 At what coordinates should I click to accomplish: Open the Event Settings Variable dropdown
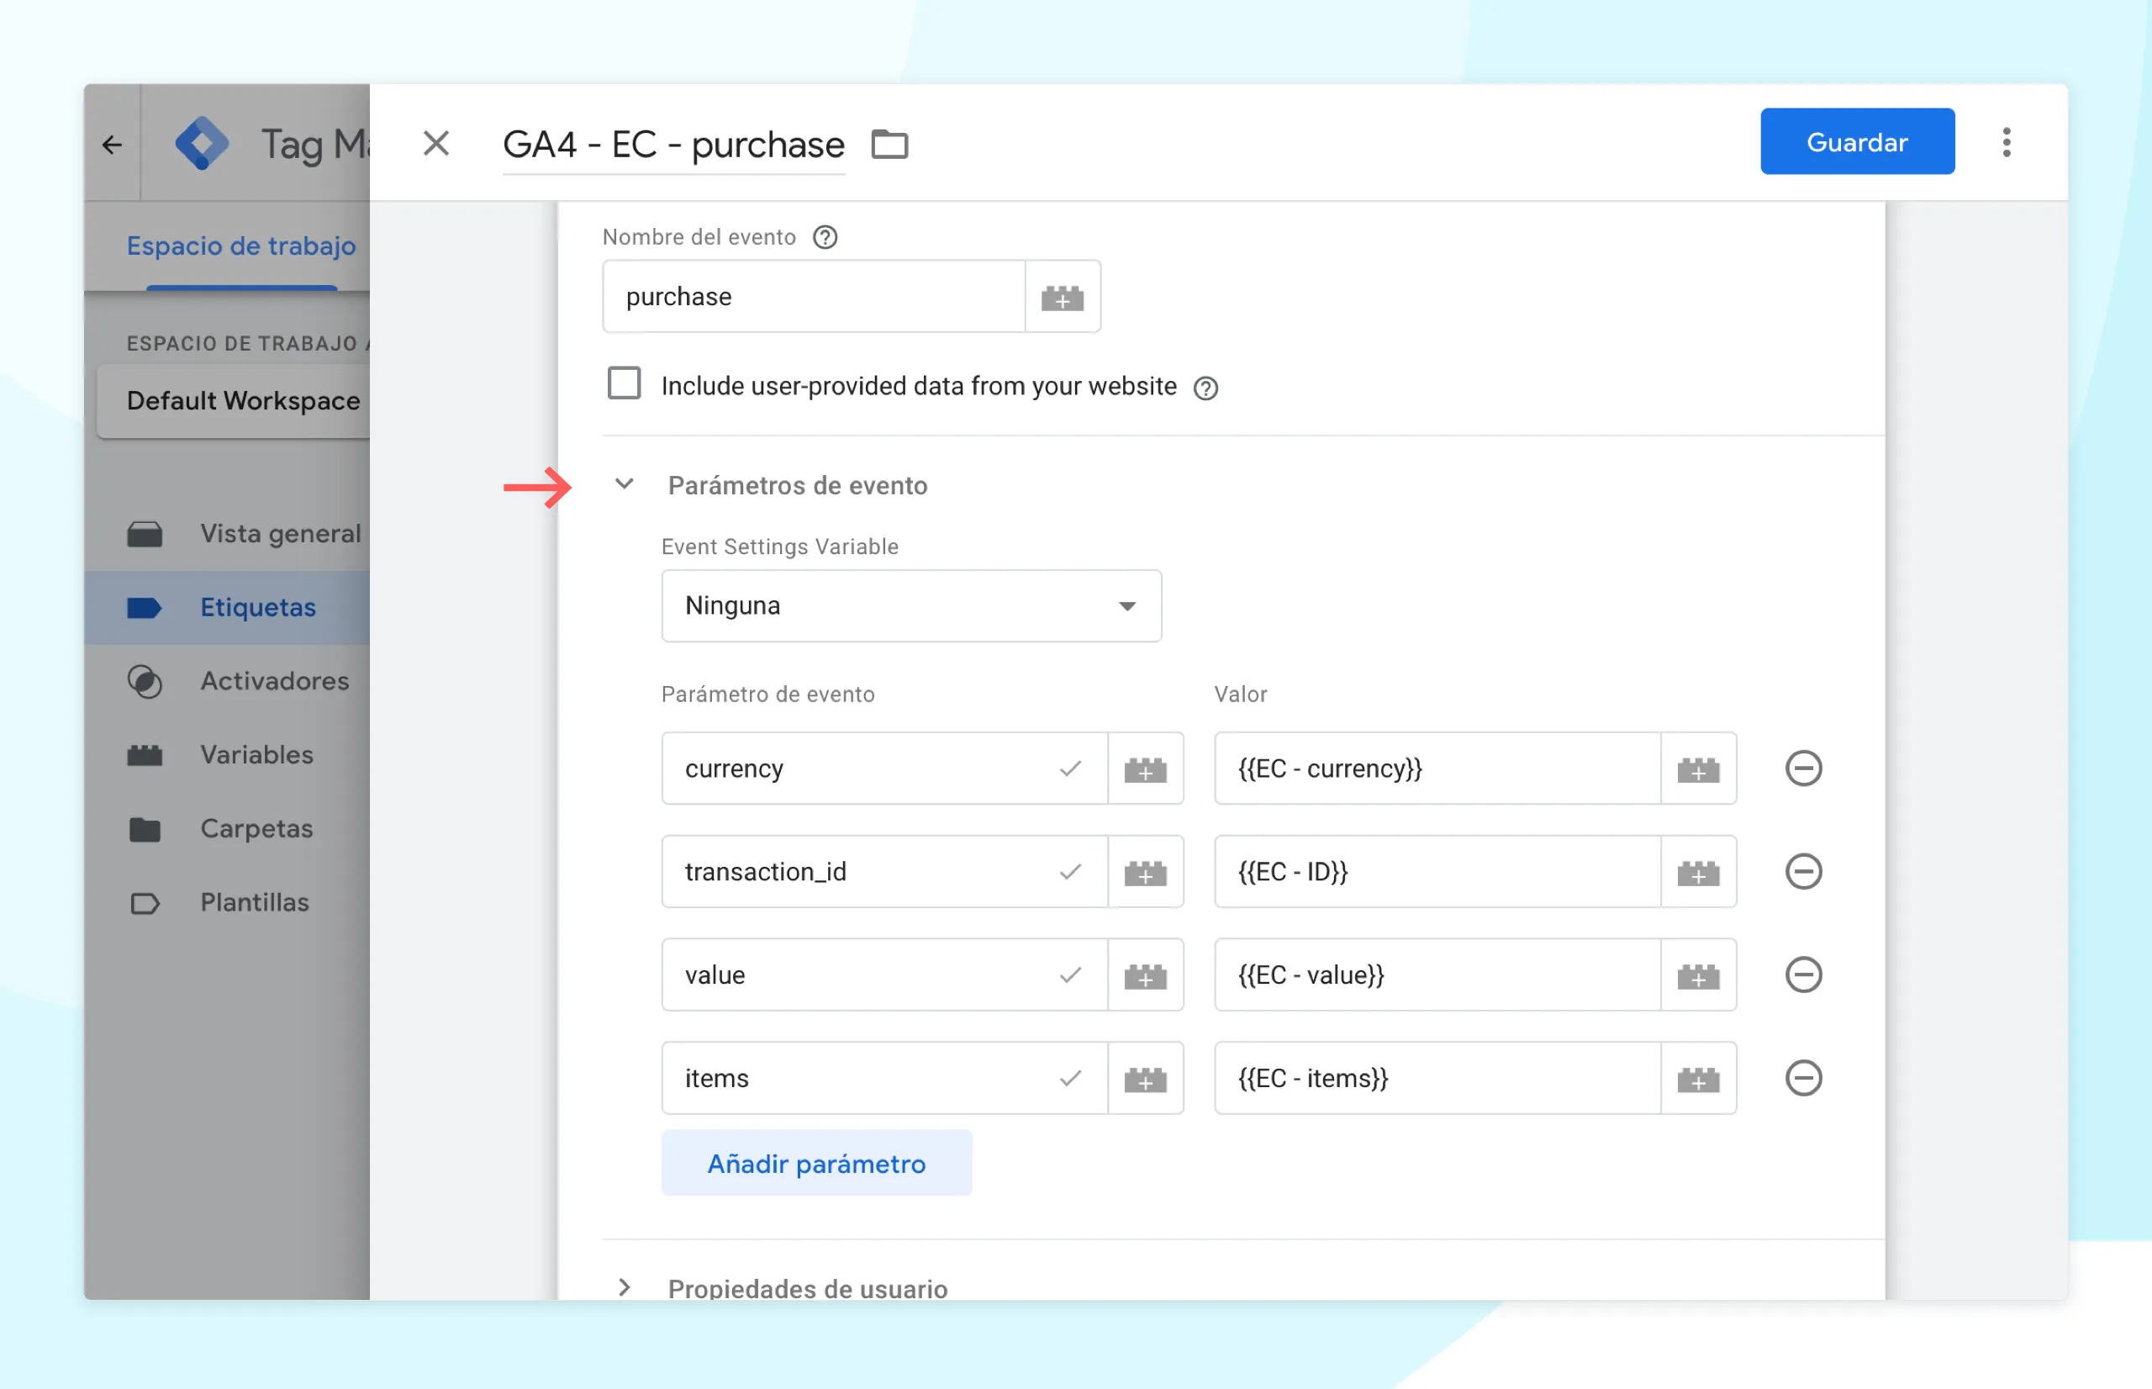click(x=910, y=605)
